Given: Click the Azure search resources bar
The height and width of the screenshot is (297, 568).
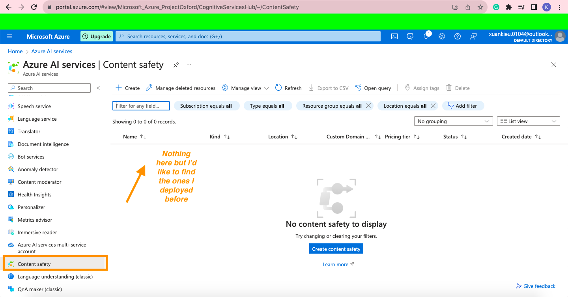Looking at the screenshot, I should point(248,36).
